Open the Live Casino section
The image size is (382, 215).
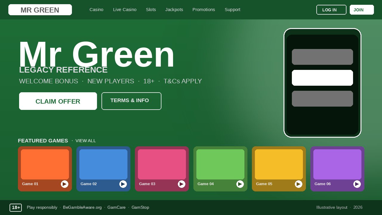pos(125,10)
